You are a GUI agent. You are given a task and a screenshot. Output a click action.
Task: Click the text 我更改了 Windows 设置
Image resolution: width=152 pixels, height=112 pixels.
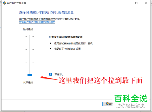click(x=67, y=49)
